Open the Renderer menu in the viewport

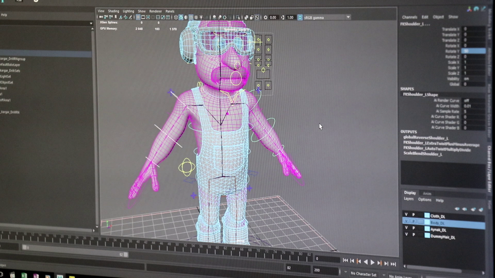(x=155, y=11)
